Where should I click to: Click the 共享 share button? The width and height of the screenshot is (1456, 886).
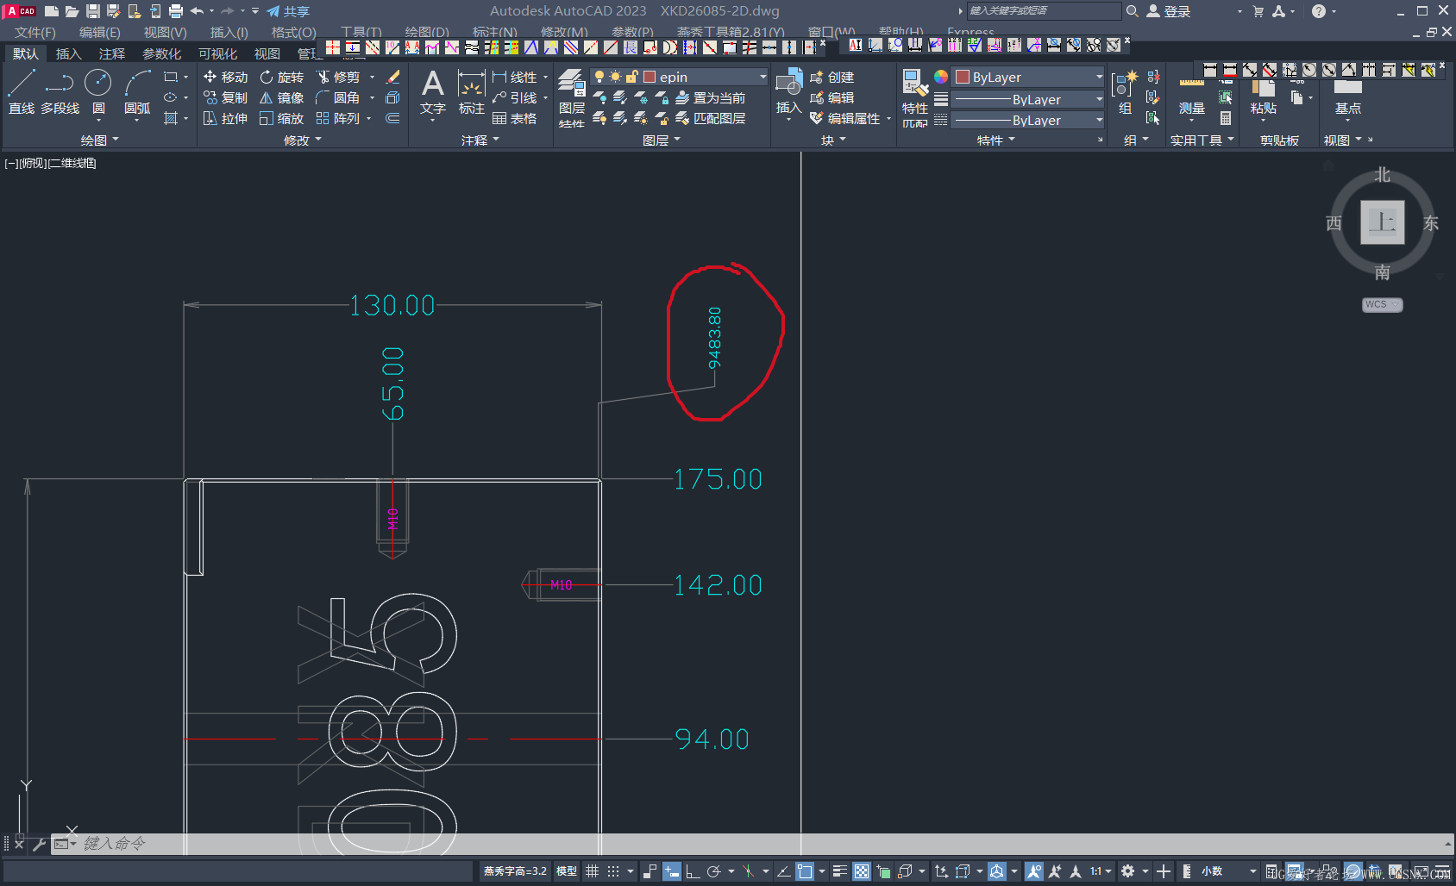288,11
